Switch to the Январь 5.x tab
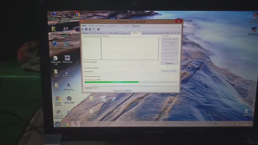Screen dimensions: 258x145 point(87,33)
